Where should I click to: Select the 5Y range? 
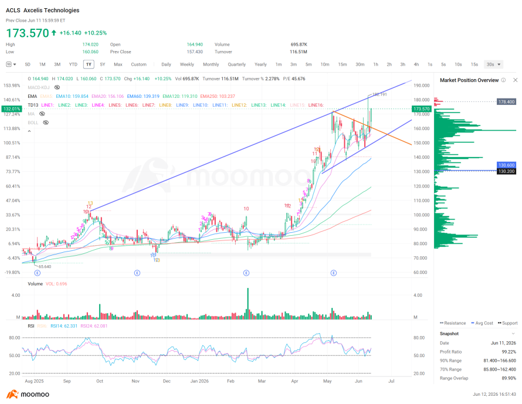coord(103,64)
